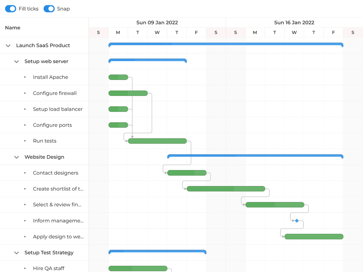Click the Sun 09 Jan 2022 week header
Screen dimensions: 363x272
click(x=157, y=22)
